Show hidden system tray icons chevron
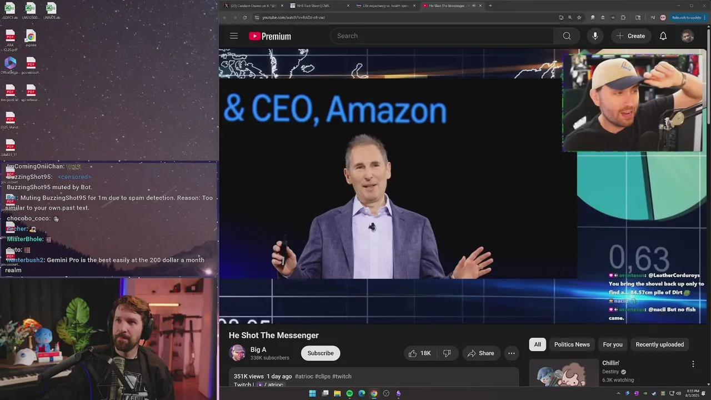The image size is (711, 400). (x=619, y=393)
